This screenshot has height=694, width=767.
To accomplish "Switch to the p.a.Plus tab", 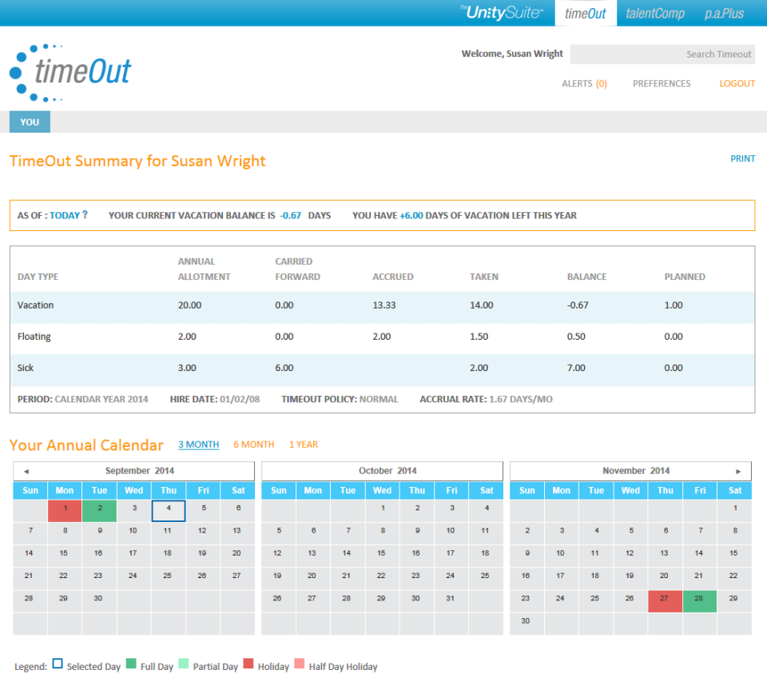I will (x=723, y=13).
